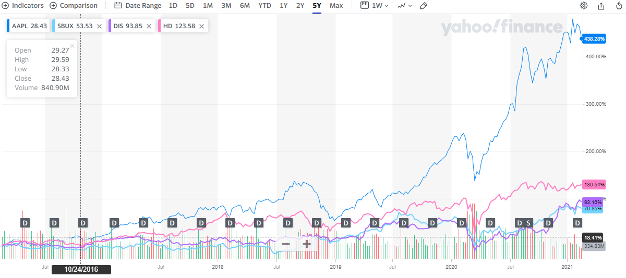Select the 1Y range
This screenshot has height=278, width=626.
[283, 6]
